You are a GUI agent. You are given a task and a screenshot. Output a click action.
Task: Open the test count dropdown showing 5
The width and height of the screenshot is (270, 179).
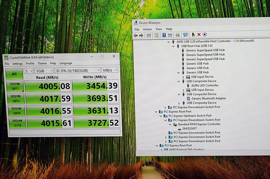(x=28, y=71)
